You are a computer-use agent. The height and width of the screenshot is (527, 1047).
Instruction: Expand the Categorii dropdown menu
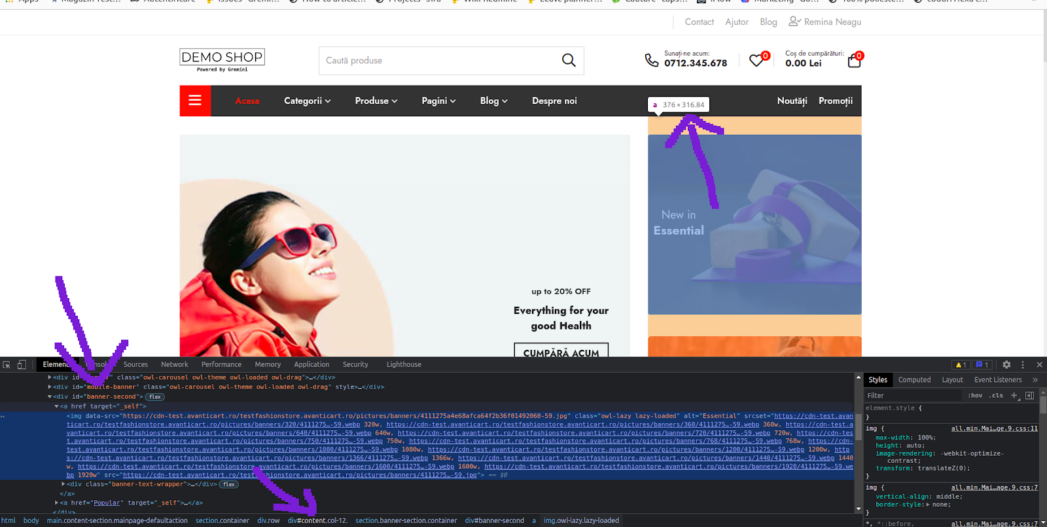pos(308,101)
